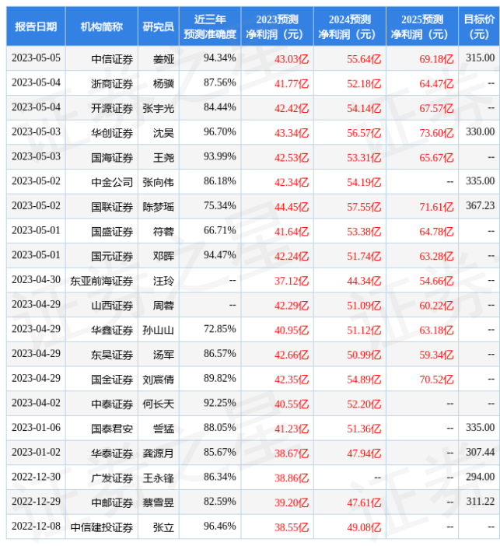Image resolution: width=500 pixels, height=546 pixels.
Task: Click researcher name 沈昊
Action: click(x=163, y=133)
